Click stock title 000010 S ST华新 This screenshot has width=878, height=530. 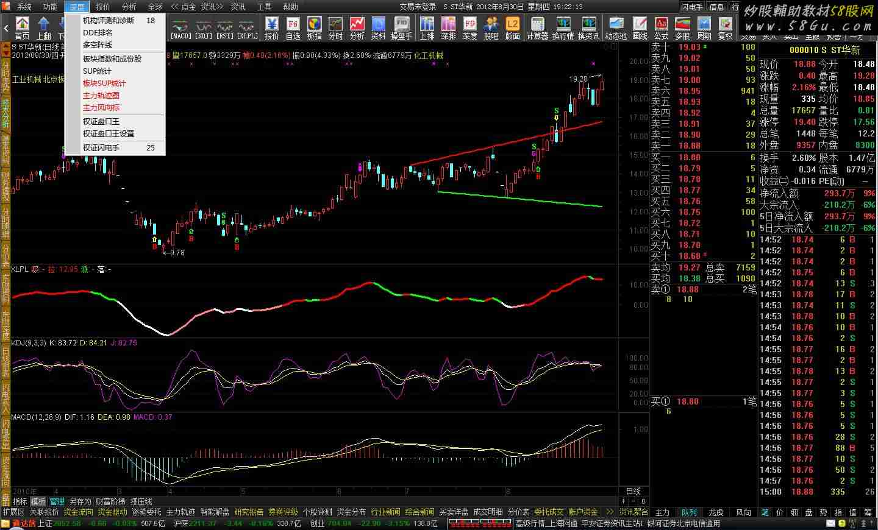click(x=825, y=50)
